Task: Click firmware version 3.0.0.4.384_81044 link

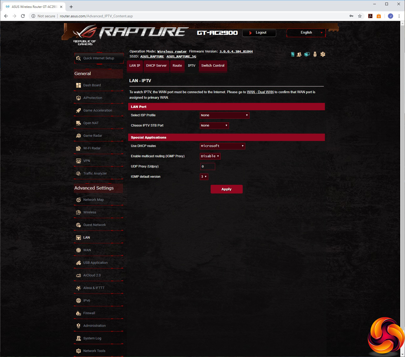Action: pos(236,51)
